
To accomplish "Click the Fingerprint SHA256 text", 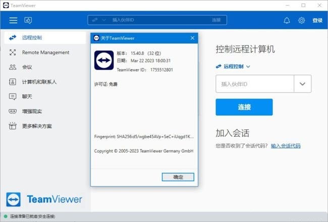I will (x=144, y=136).
